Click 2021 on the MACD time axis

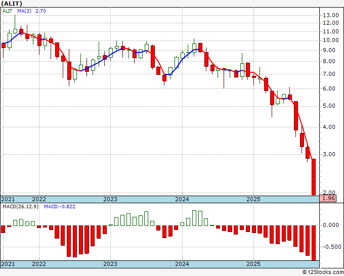pos(8,264)
